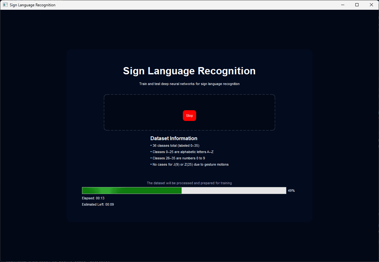This screenshot has width=379, height=262.
Task: Click the 49% percentage label
Action: pos(291,190)
